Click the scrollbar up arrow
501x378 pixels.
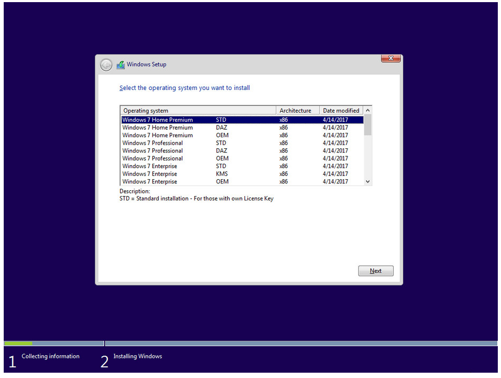(x=367, y=110)
